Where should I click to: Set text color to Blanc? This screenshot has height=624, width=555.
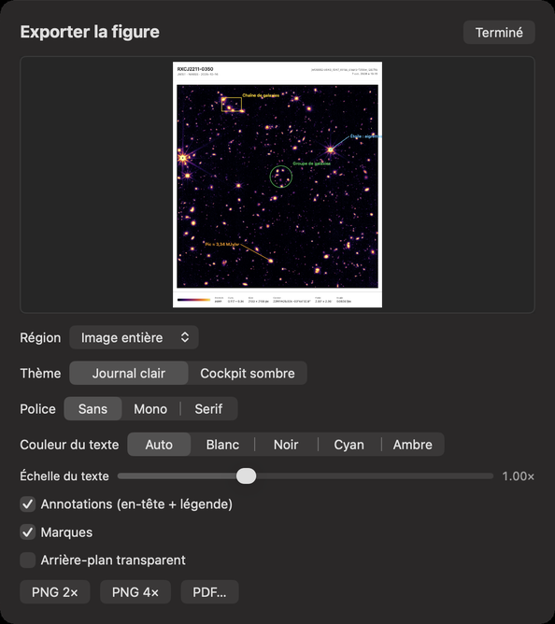[x=222, y=444]
